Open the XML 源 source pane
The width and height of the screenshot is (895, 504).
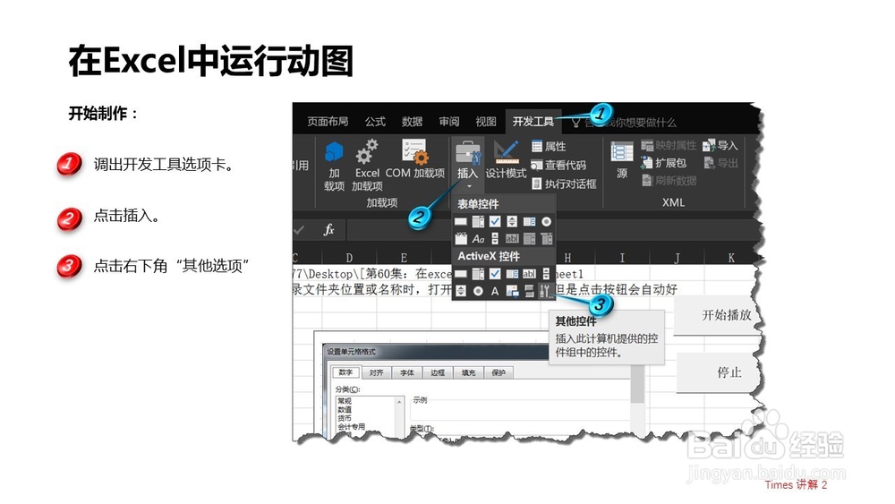point(622,160)
